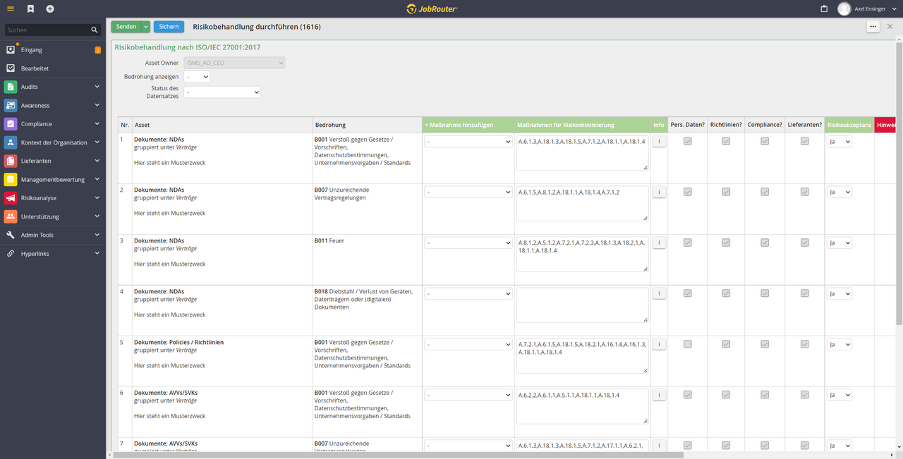
Task: Toggle Compliance checkbox in row 1
Action: [x=765, y=141]
